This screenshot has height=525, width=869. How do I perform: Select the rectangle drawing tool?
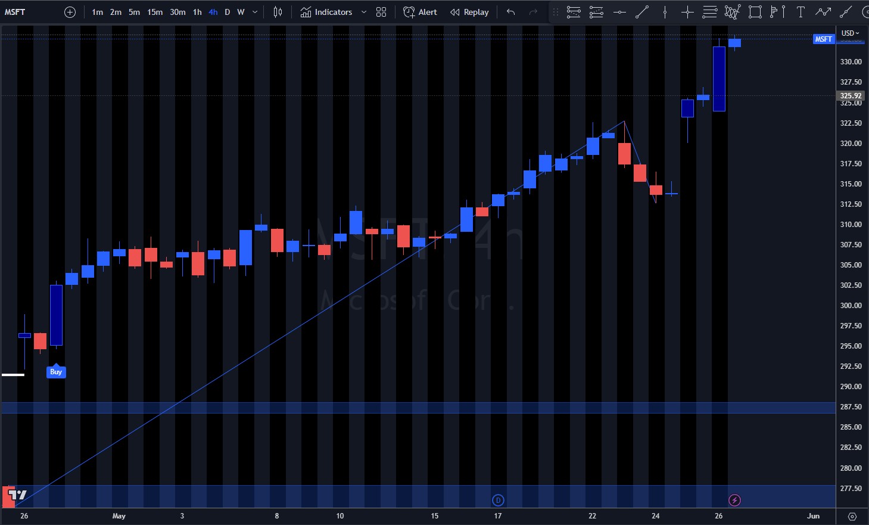click(x=755, y=12)
